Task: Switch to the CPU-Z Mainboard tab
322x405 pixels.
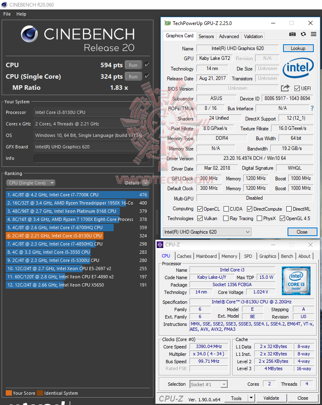Action: point(206,256)
